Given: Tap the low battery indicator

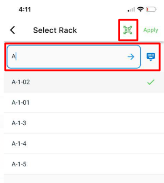Looking at the screenshot, I should tap(151, 10).
